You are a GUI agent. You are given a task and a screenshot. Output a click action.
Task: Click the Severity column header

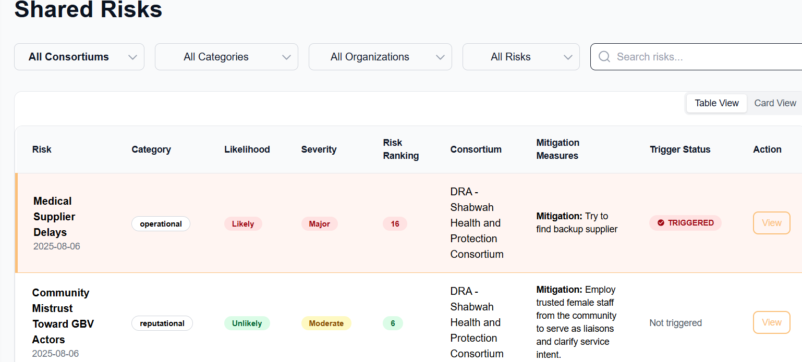point(319,149)
